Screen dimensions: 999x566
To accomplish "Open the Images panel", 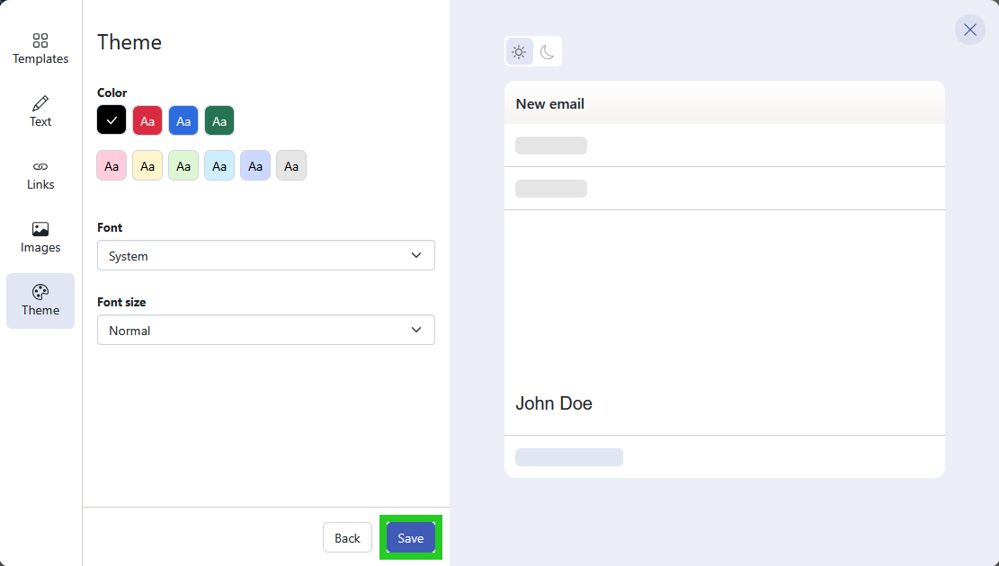I will [x=40, y=237].
